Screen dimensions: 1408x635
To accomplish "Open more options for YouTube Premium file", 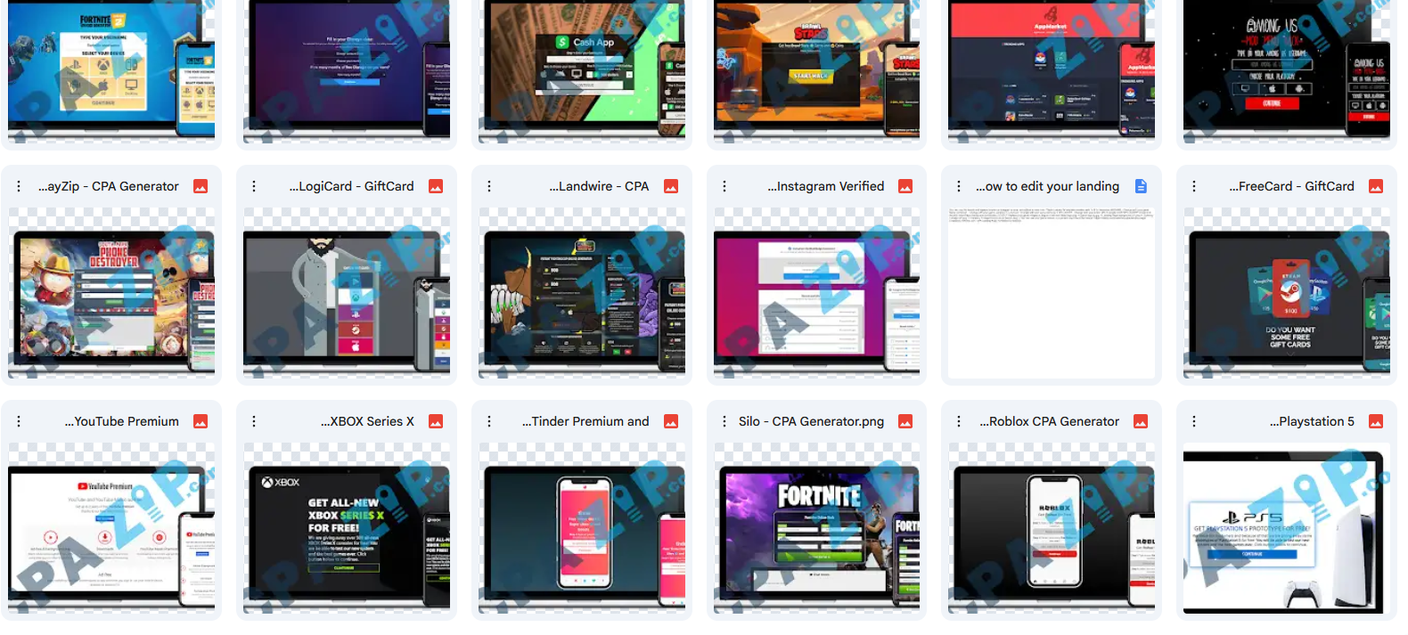I will (x=19, y=421).
